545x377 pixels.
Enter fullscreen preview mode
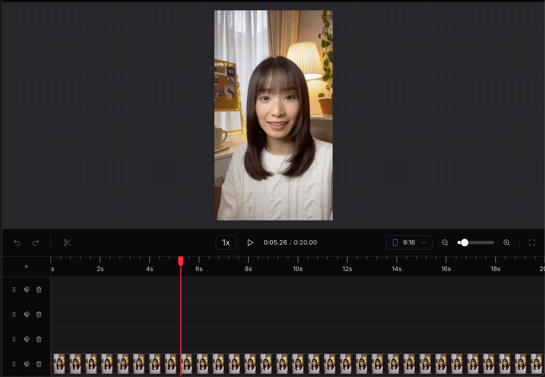532,243
